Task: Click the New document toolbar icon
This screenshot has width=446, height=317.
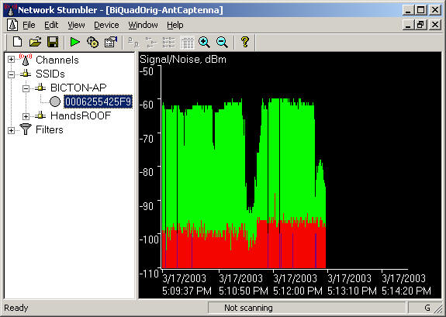Action: [x=17, y=42]
